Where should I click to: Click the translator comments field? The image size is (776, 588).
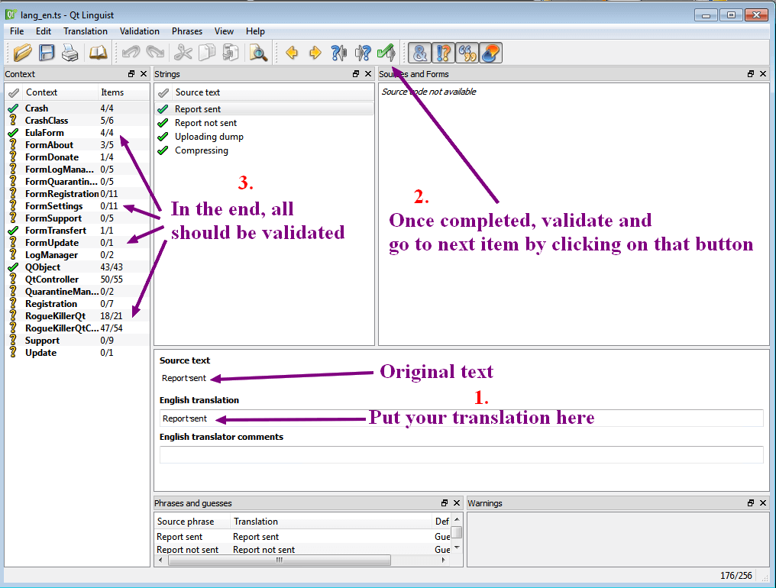(461, 455)
